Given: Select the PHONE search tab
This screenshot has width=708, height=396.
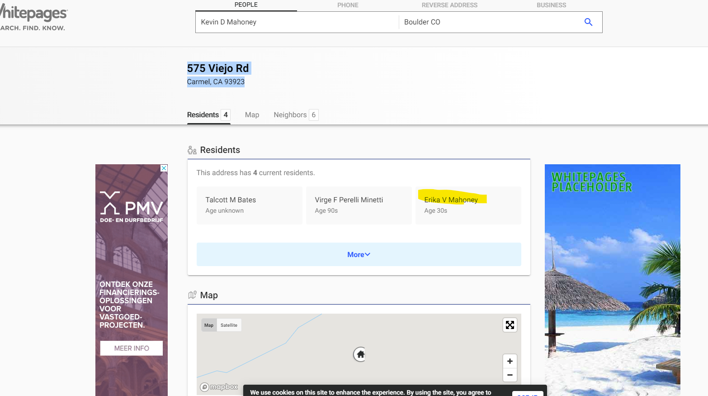Looking at the screenshot, I should pyautogui.click(x=348, y=5).
